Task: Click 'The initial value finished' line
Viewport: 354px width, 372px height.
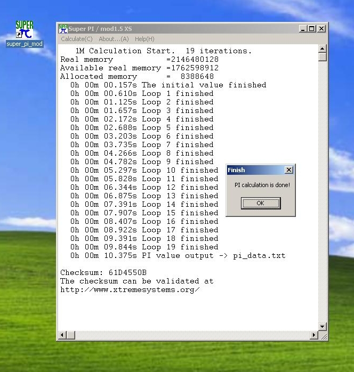Action: (168, 85)
